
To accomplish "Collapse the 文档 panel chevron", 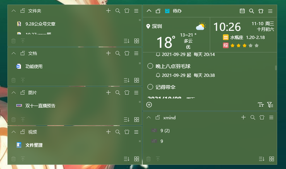I will pos(13,53).
